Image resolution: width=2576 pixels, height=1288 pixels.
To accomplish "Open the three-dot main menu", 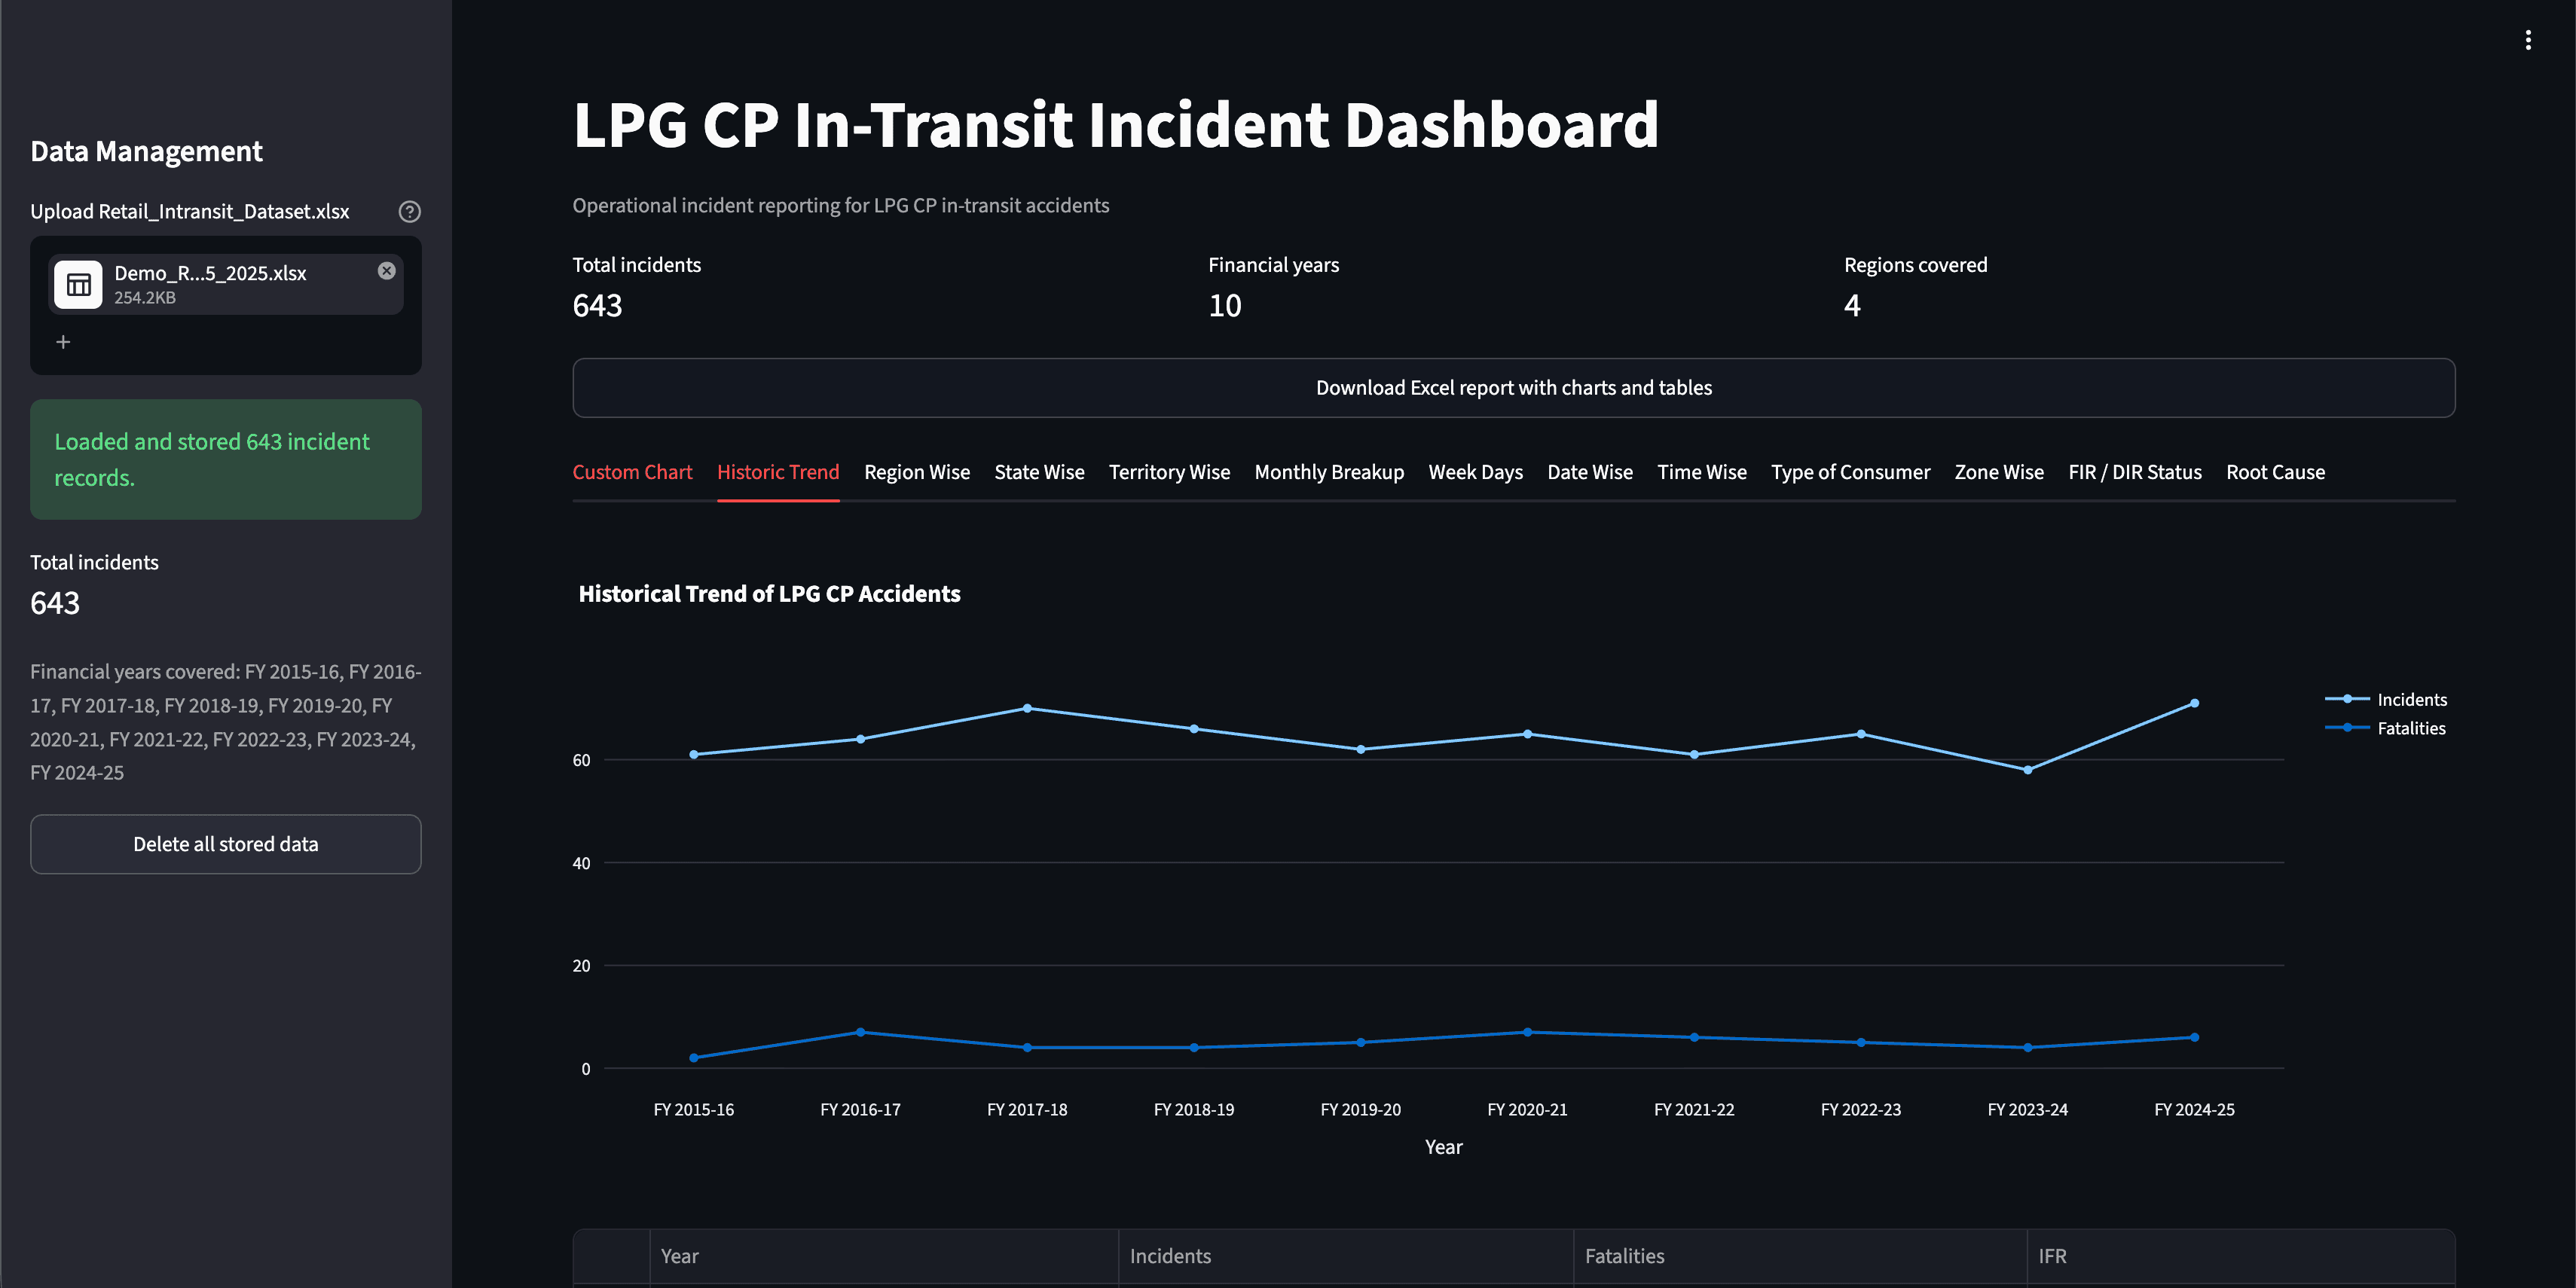I will [2528, 40].
